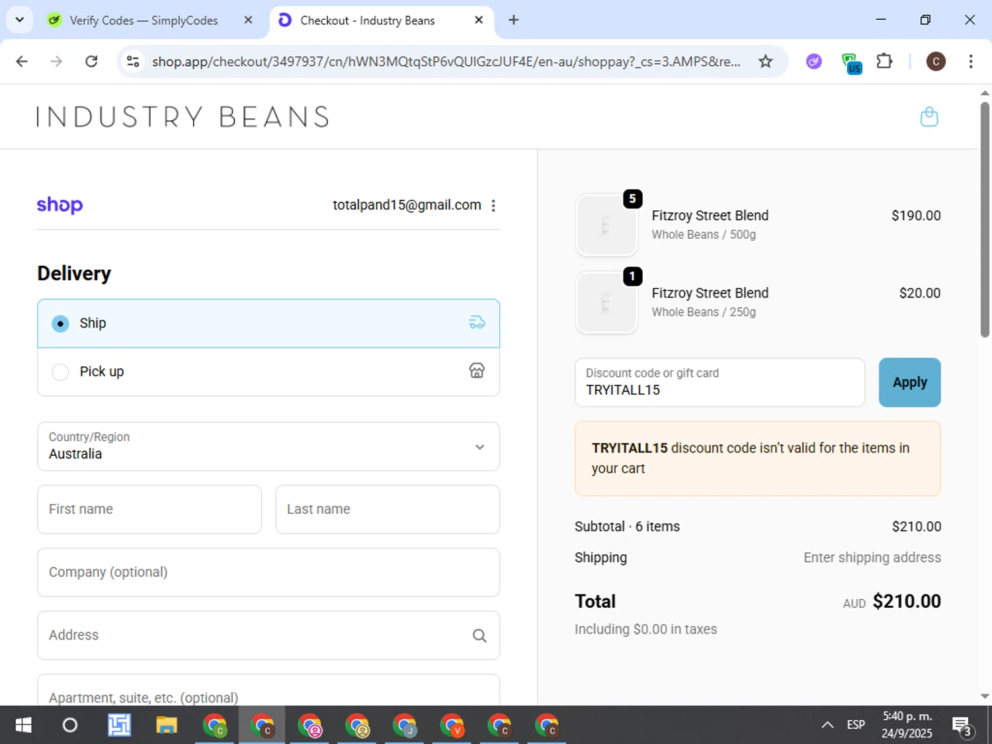Open File Explorer from the taskbar
Viewport: 992px width, 744px height.
(167, 725)
